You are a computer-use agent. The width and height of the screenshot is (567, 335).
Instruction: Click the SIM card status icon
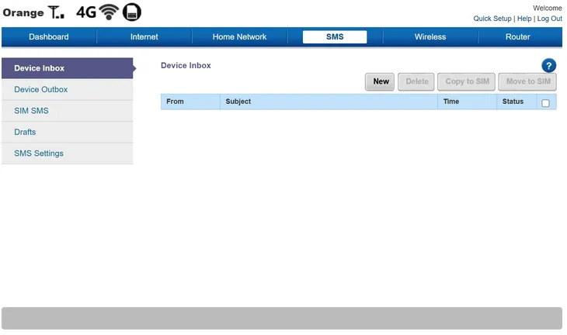132,12
